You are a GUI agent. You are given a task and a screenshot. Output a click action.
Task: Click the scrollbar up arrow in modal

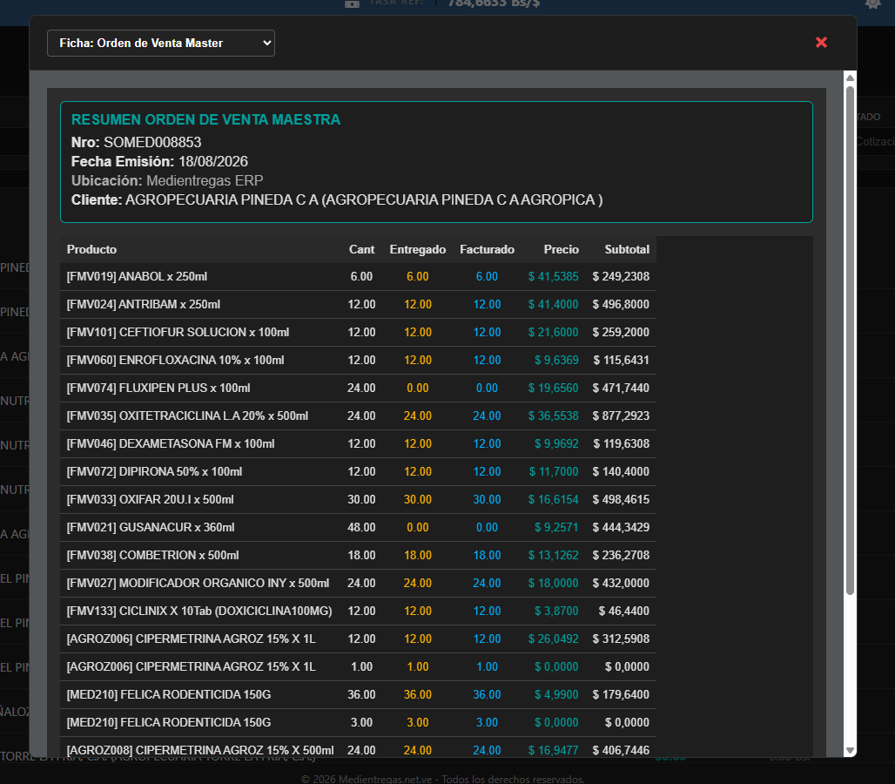(850, 78)
